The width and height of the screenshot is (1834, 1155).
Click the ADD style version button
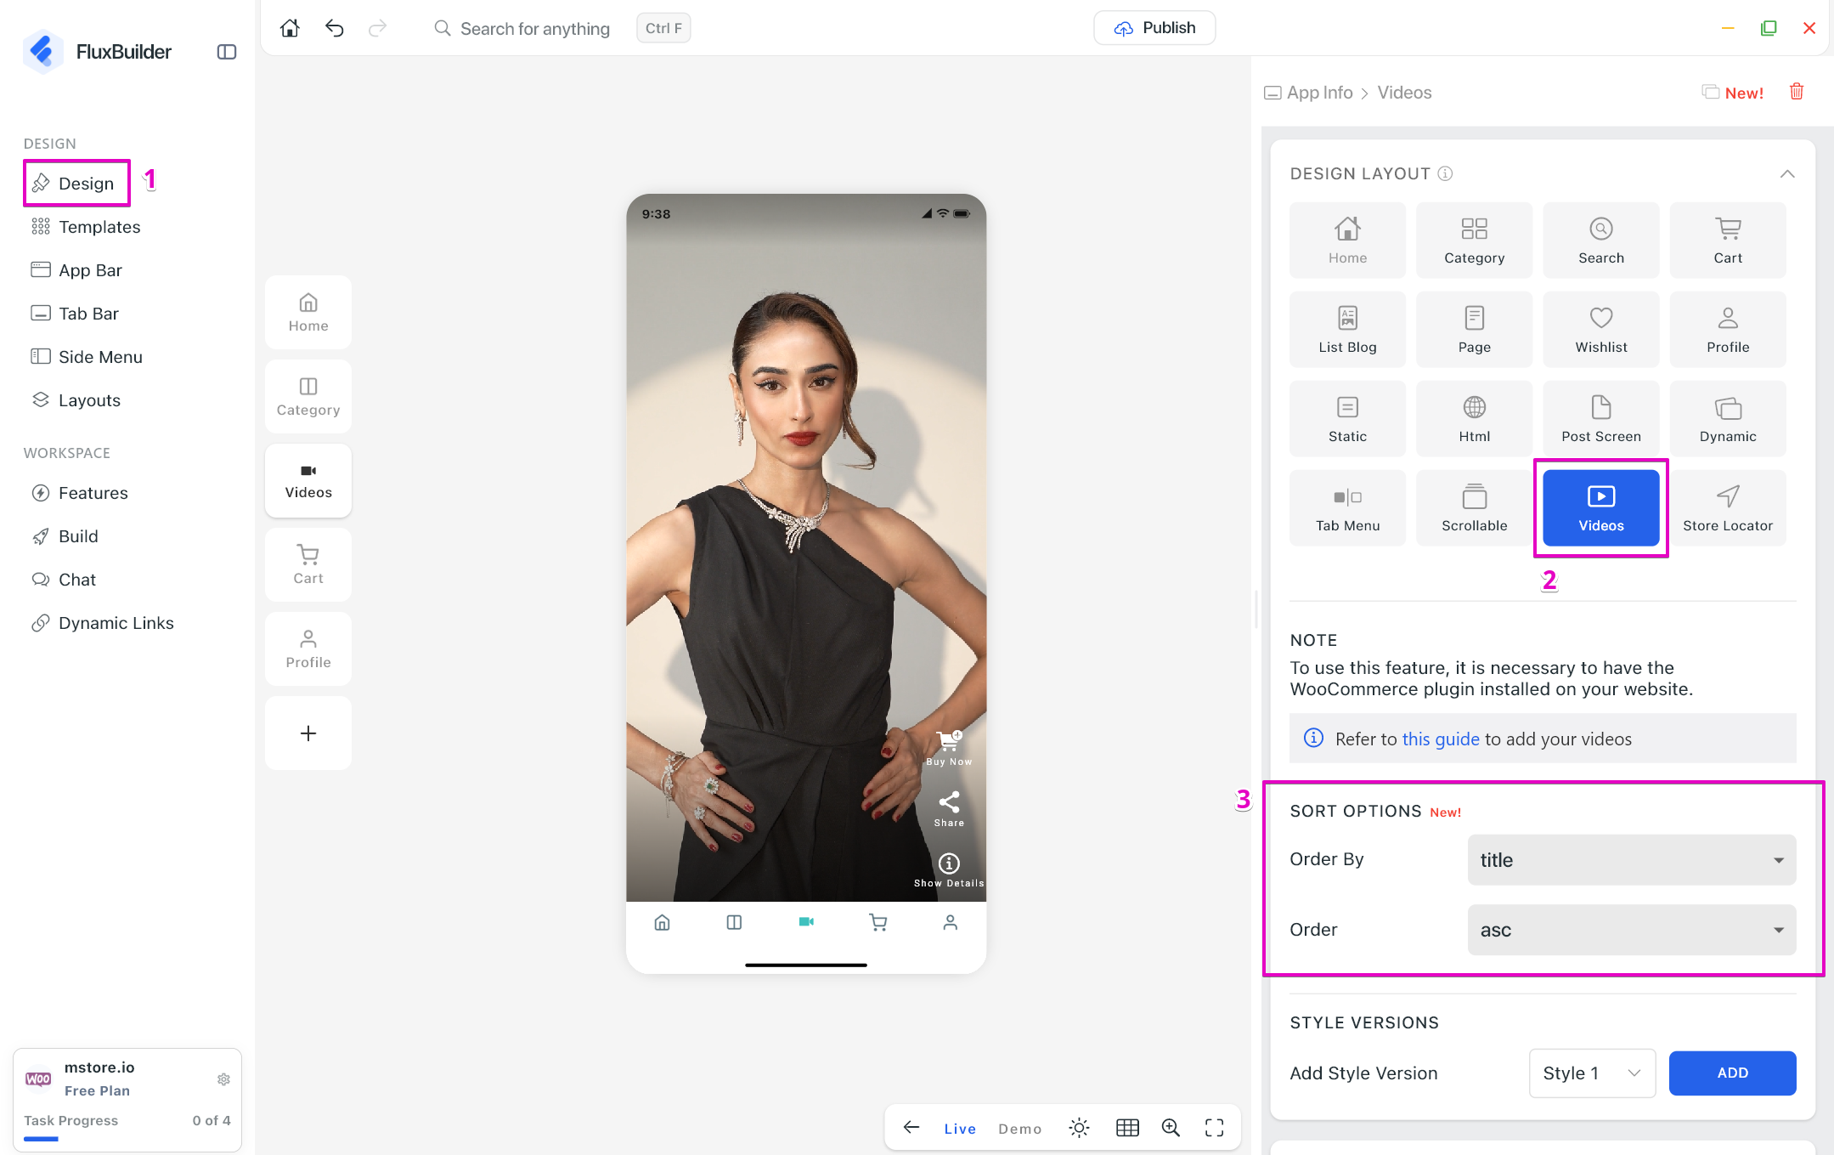pyautogui.click(x=1732, y=1073)
